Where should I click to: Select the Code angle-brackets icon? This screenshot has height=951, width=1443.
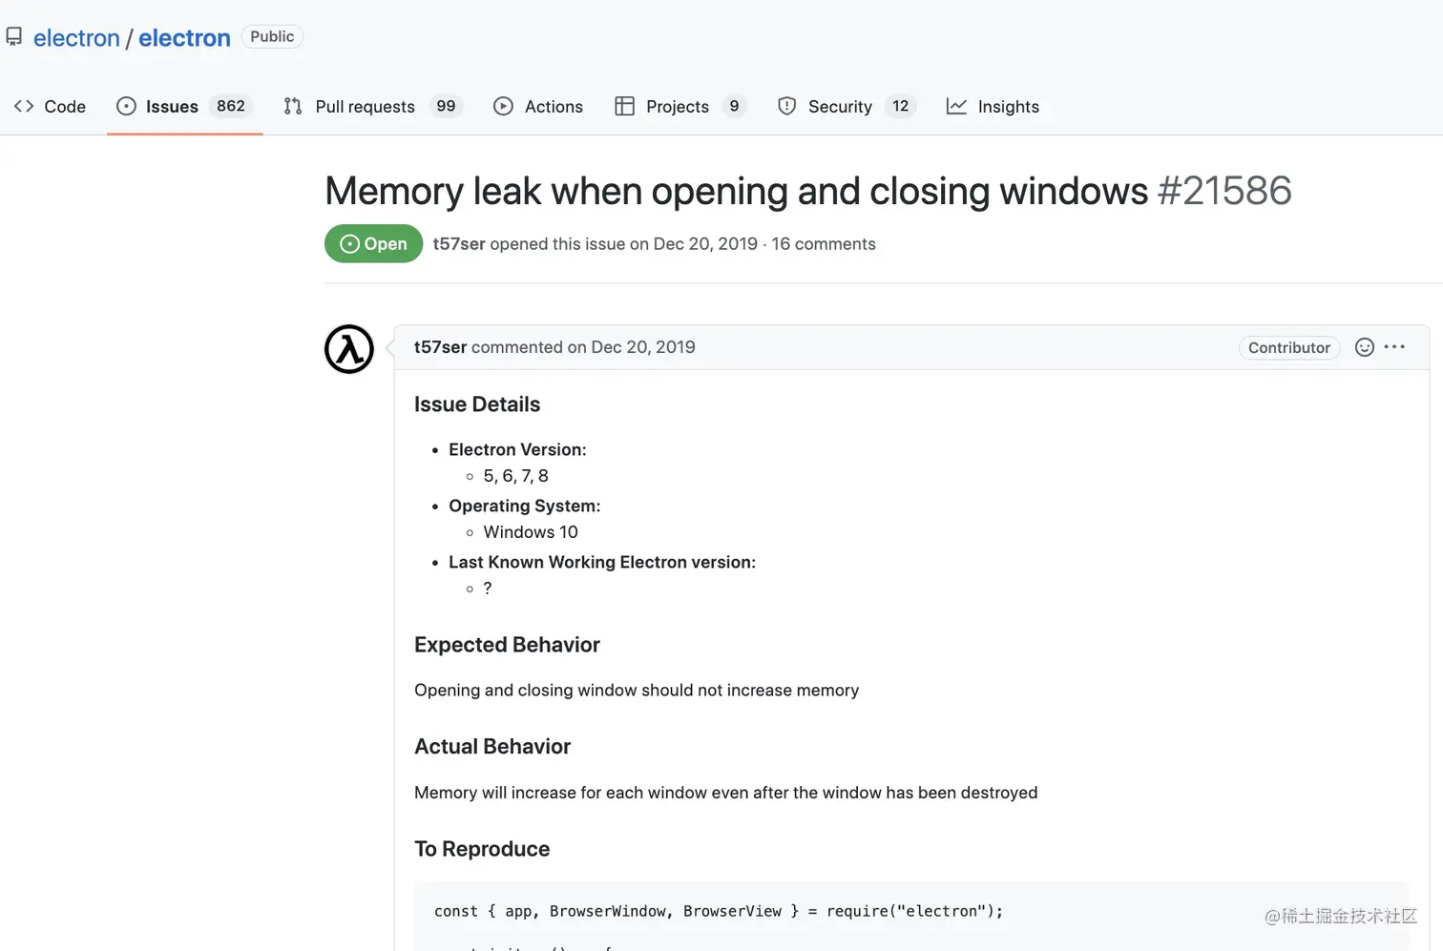coord(24,106)
